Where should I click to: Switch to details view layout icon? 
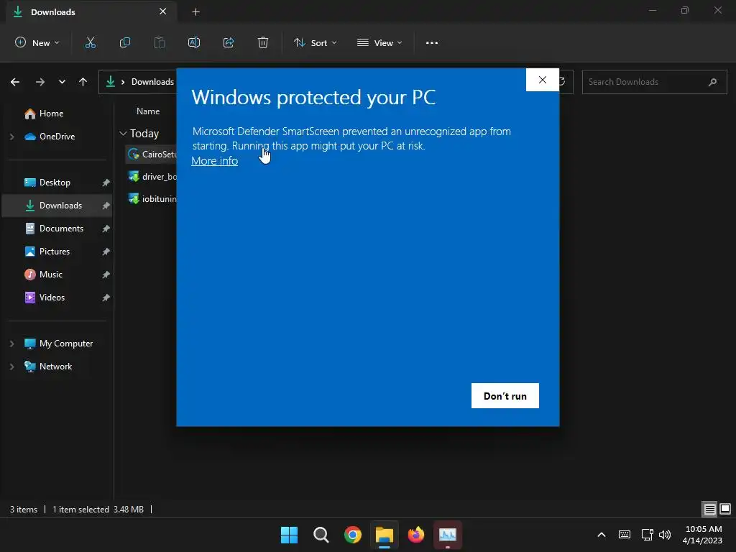709,509
